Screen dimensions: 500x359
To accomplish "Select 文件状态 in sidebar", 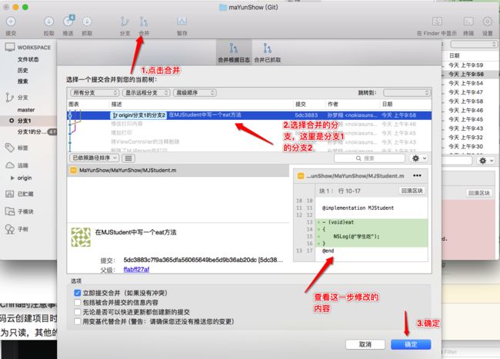I will pyautogui.click(x=28, y=59).
